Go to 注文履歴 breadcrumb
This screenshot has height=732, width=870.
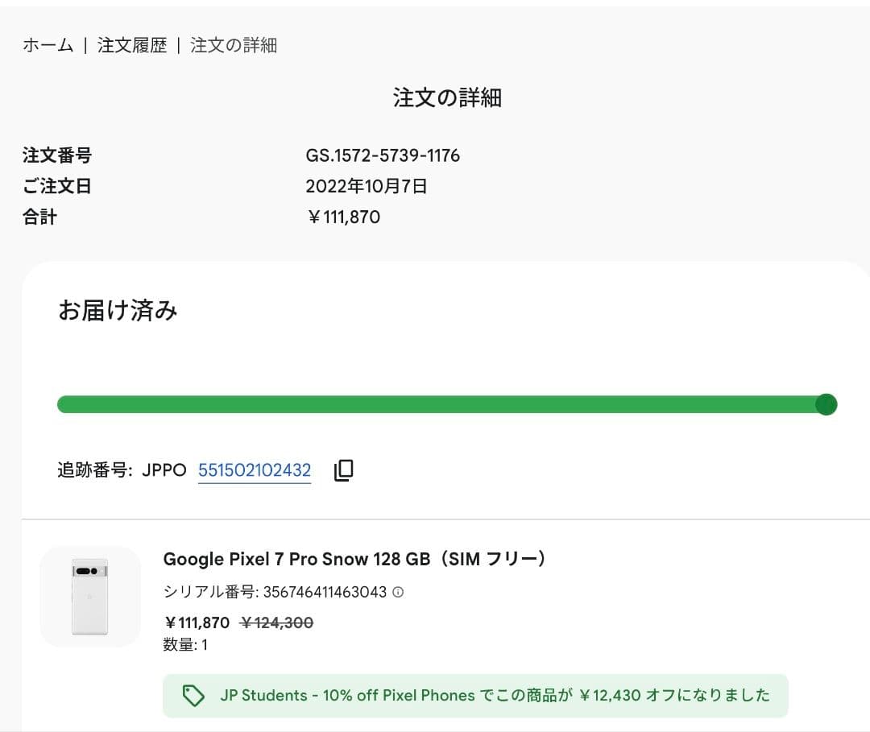coord(132,45)
